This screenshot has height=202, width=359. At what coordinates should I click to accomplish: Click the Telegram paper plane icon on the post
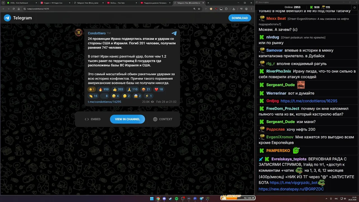(174, 33)
